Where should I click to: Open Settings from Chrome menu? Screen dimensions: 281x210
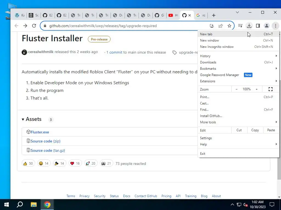[x=238, y=138]
